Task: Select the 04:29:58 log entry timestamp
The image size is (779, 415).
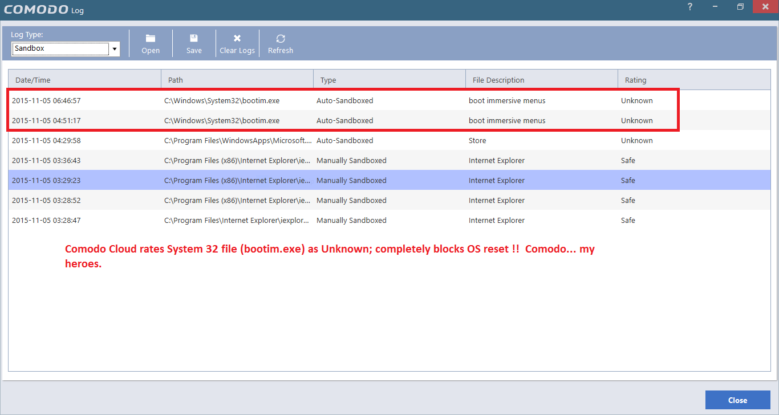Action: tap(46, 141)
